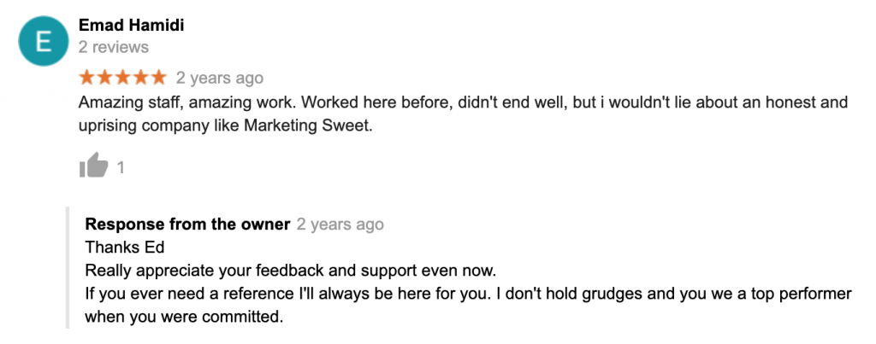Click the first orange rating star

click(87, 78)
